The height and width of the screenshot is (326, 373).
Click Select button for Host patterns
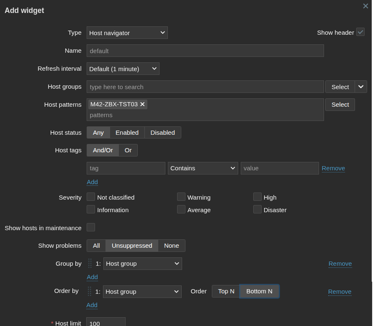coord(340,105)
